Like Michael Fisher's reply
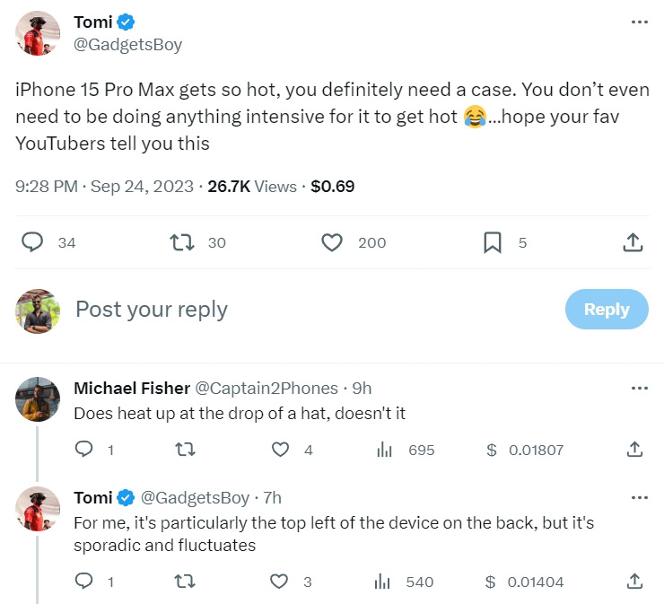Image resolution: width=664 pixels, height=604 pixels. click(280, 450)
